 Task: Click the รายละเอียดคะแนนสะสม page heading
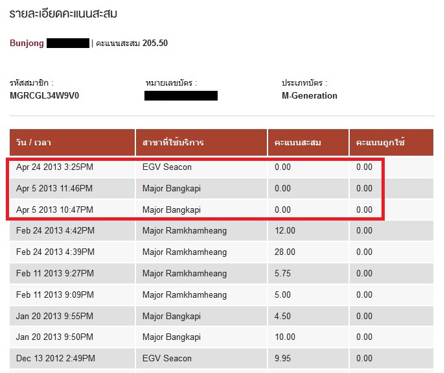coord(63,14)
